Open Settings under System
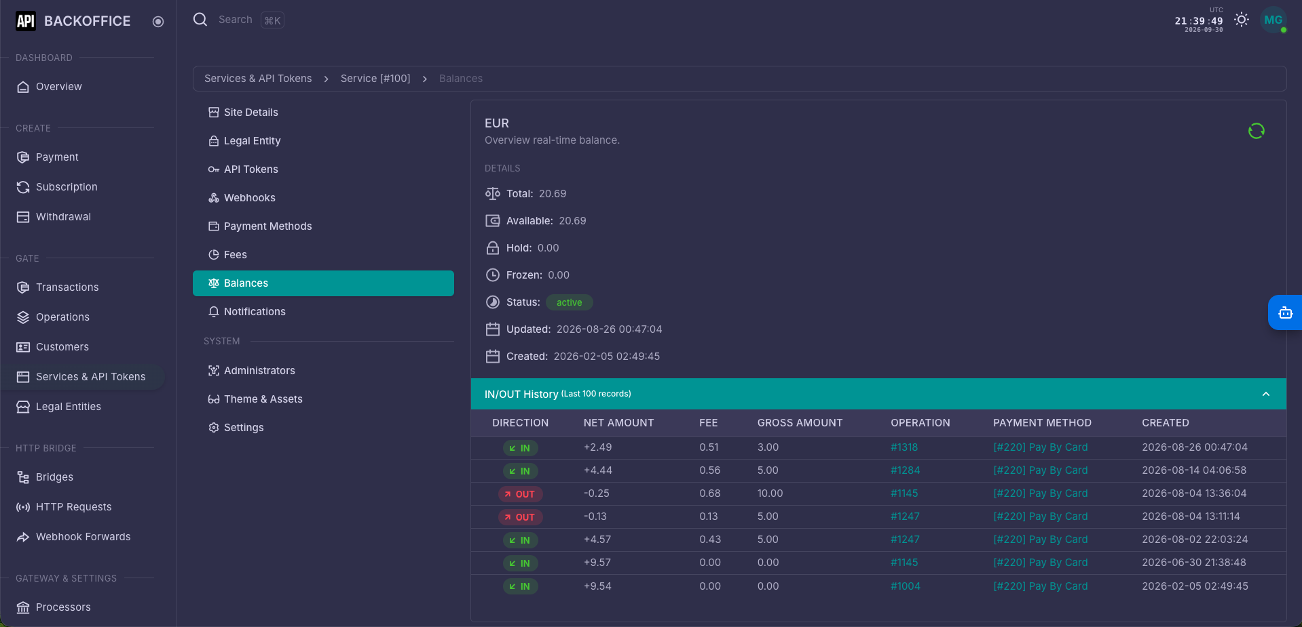 coord(323,428)
